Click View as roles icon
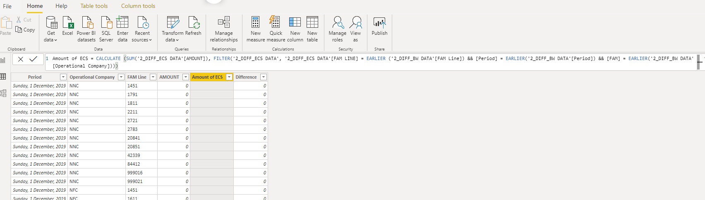 [355, 22]
